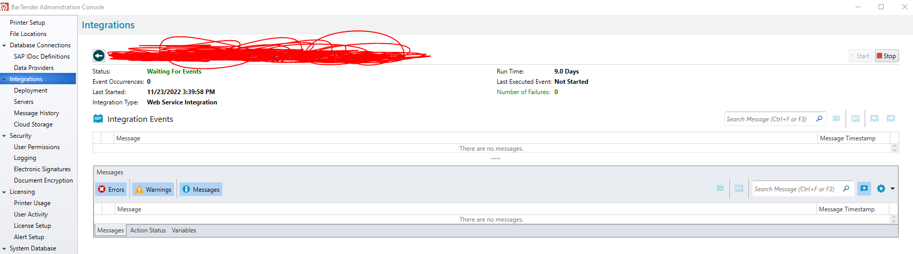Click message details icon in Messages panel
The width and height of the screenshot is (913, 254).
[720, 189]
